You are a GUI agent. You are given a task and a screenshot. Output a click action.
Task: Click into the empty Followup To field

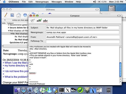coord(83,41)
